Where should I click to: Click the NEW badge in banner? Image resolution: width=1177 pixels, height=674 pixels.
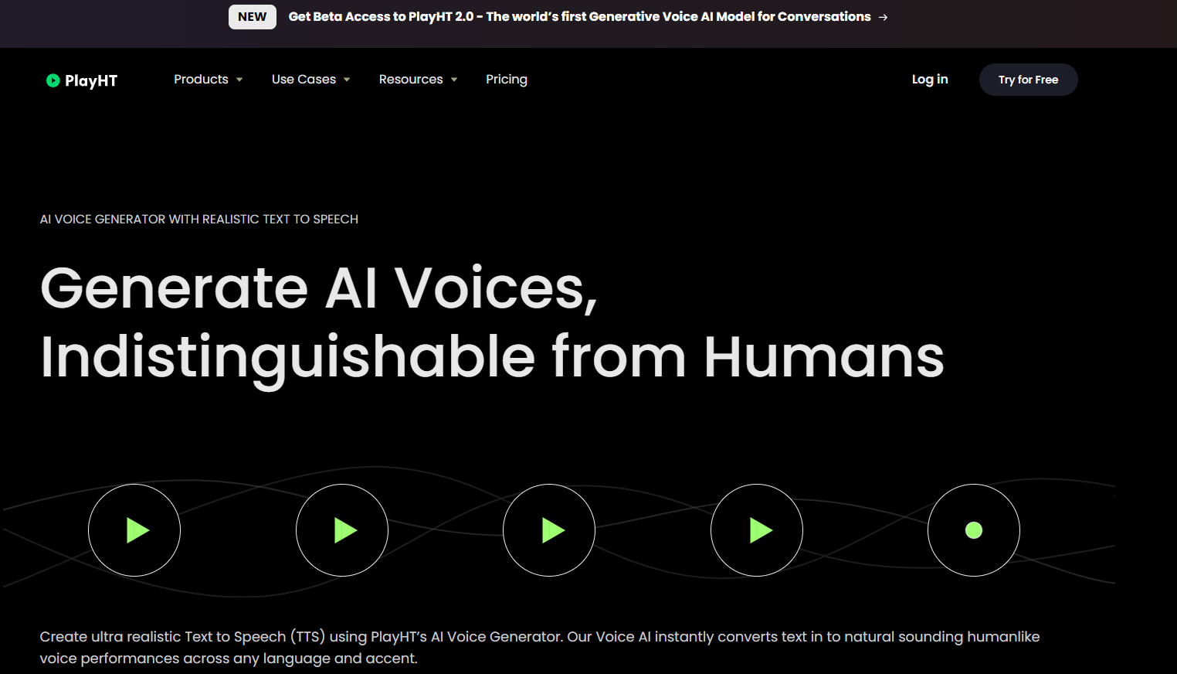click(253, 17)
